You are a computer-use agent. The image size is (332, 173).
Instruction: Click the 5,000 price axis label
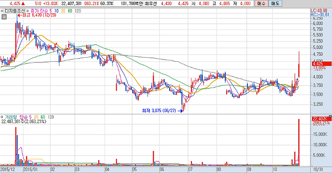coord(318,48)
